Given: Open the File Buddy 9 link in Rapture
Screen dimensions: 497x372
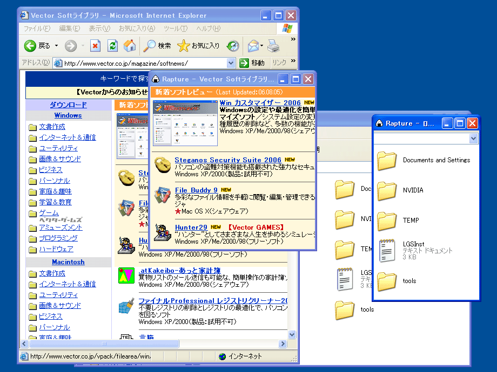Looking at the screenshot, I should tap(196, 190).
